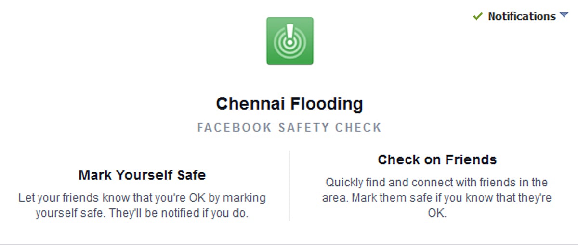
Task: Click the word CHECK in the subtitle
Action: click(x=358, y=128)
